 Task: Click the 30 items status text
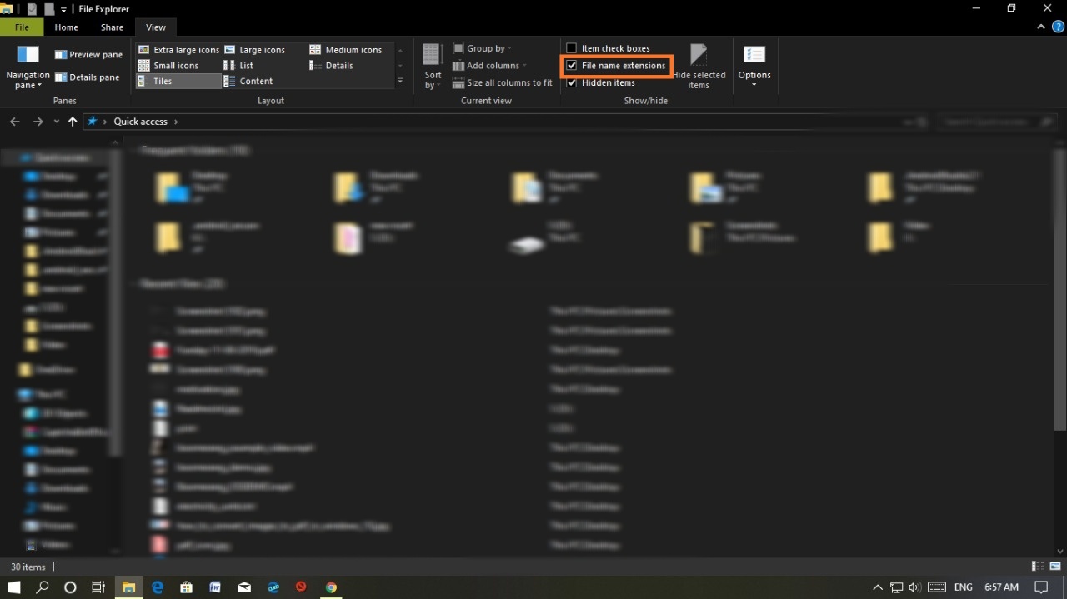point(28,567)
